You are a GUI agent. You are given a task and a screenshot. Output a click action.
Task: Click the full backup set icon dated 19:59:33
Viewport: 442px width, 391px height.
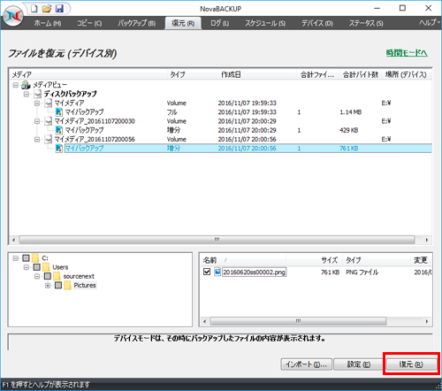[x=59, y=112]
